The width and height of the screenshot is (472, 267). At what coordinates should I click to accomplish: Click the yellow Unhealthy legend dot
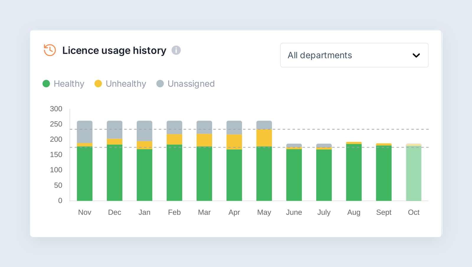98,84
